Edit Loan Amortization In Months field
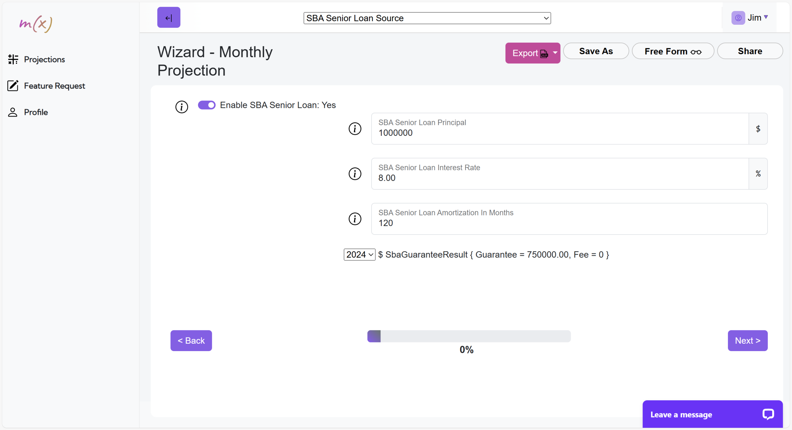The width and height of the screenshot is (792, 430). click(569, 219)
